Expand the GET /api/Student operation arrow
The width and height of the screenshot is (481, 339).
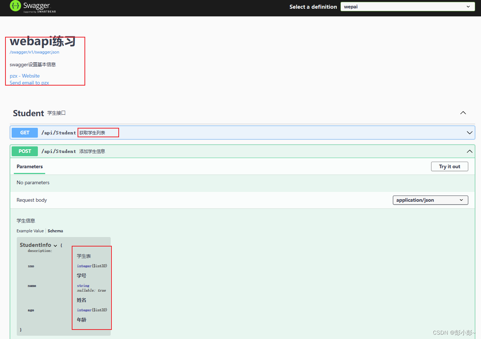(470, 133)
